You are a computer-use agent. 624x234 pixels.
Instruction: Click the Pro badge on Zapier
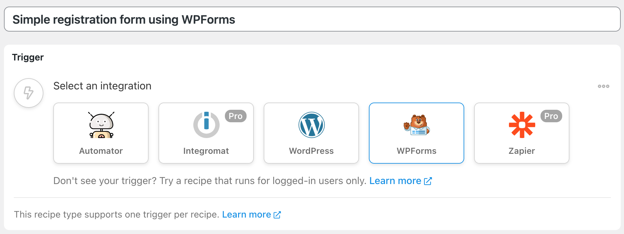click(551, 116)
